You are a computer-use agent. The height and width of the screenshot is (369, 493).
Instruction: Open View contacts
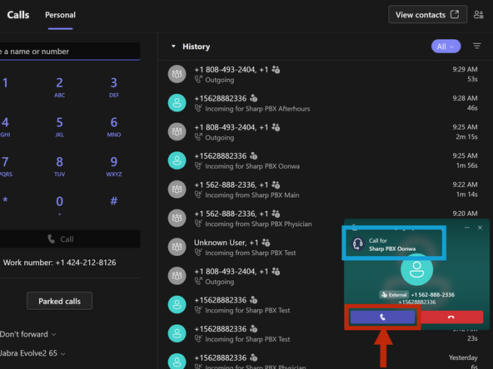tap(427, 14)
